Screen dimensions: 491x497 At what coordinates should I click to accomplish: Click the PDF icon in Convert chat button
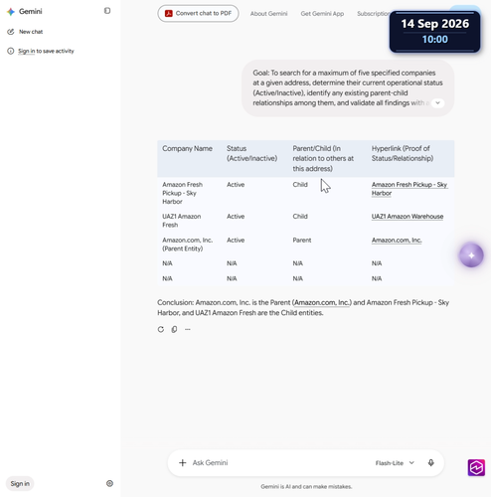tap(169, 13)
